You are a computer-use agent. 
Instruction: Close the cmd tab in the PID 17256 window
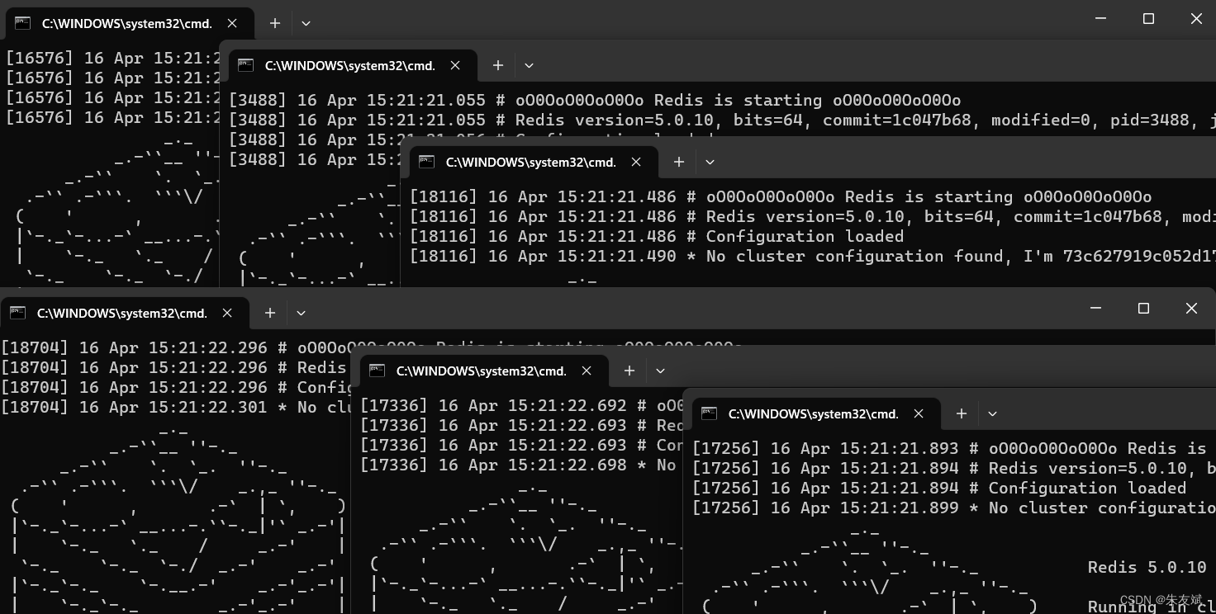(919, 413)
